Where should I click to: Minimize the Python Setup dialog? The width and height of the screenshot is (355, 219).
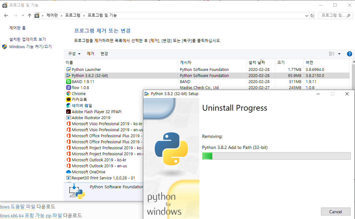[x=318, y=94]
